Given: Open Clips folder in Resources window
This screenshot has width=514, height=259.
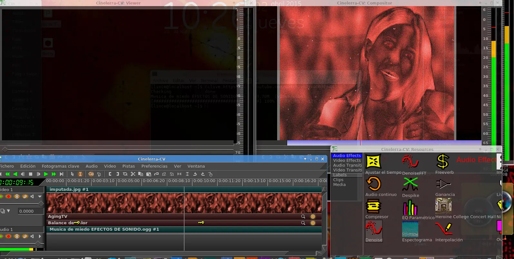Looking at the screenshot, I should click(x=347, y=180).
